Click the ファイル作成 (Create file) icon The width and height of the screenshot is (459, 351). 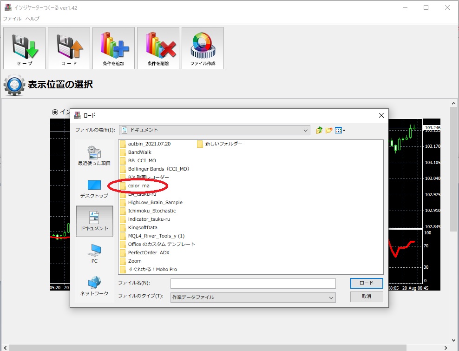click(203, 48)
